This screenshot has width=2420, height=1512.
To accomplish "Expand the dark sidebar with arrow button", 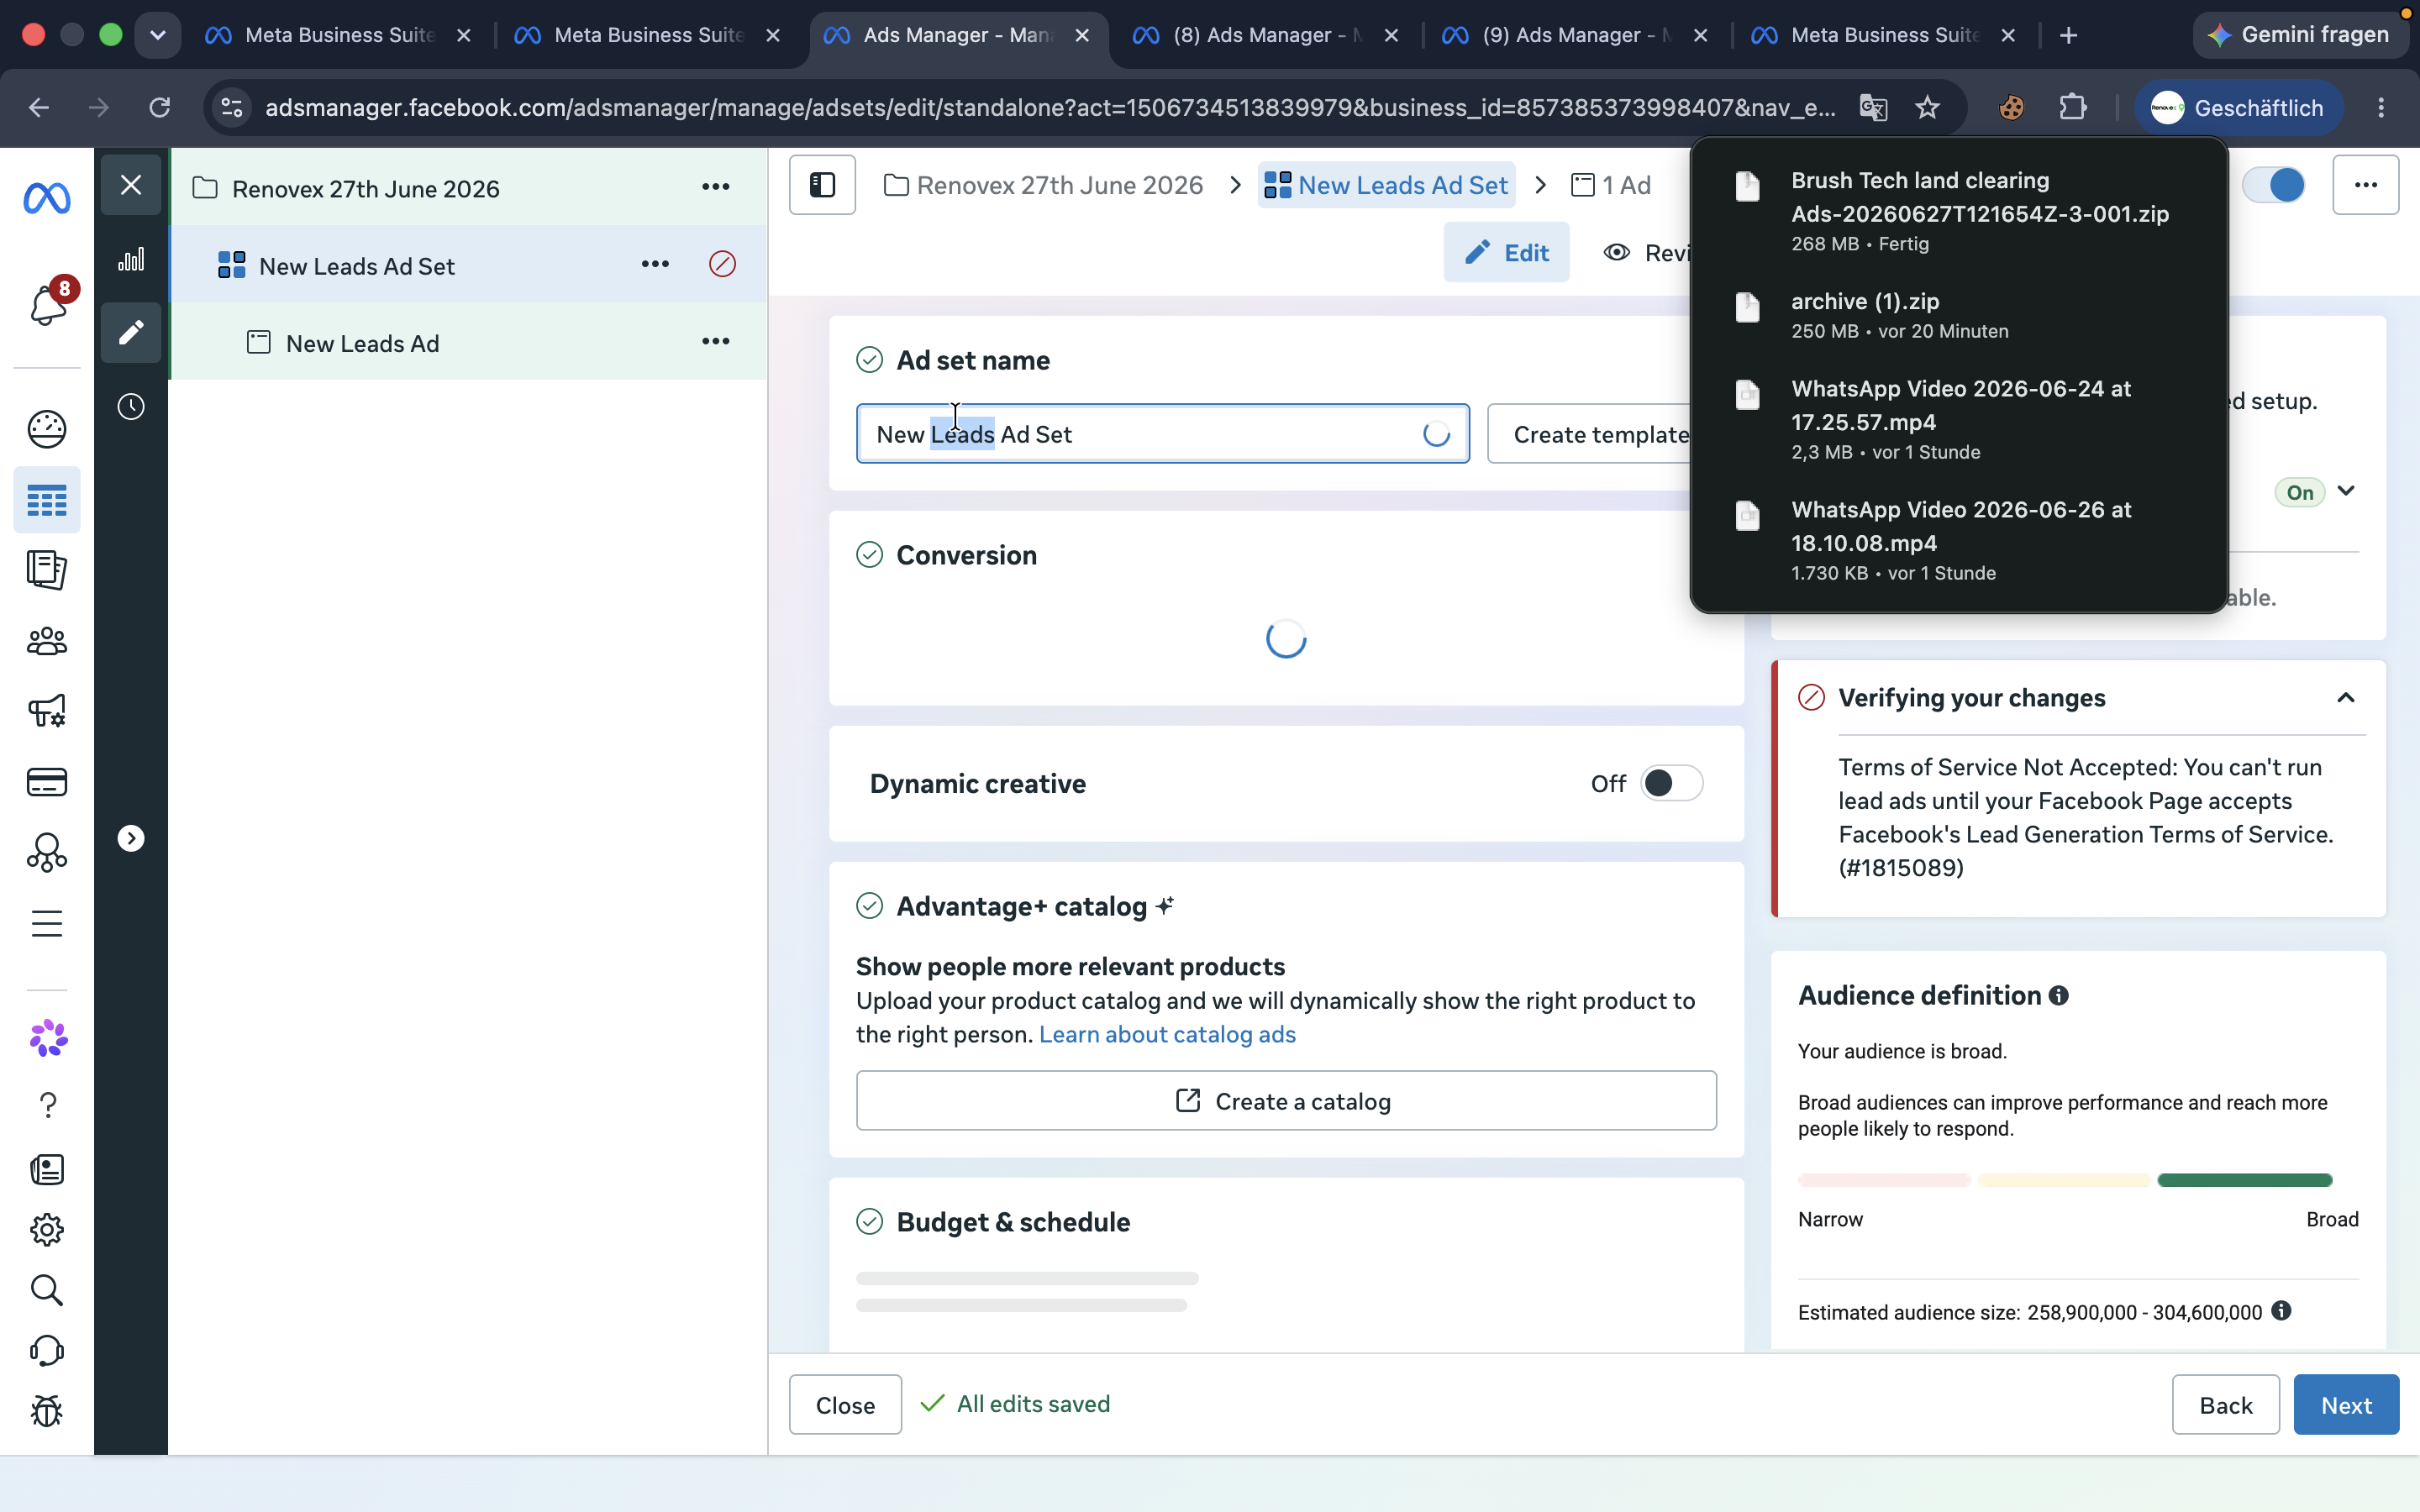I will tap(131, 838).
